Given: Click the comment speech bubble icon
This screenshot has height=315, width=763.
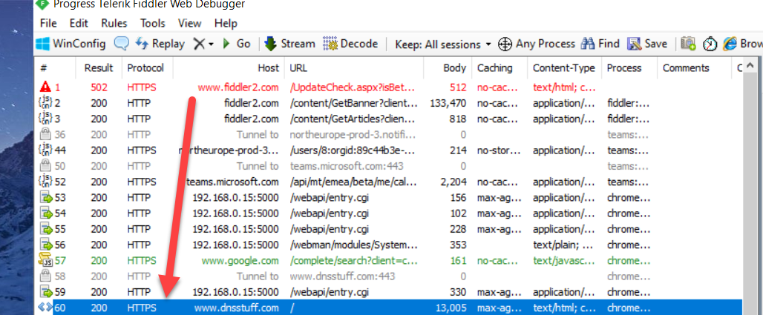Looking at the screenshot, I should (x=121, y=44).
